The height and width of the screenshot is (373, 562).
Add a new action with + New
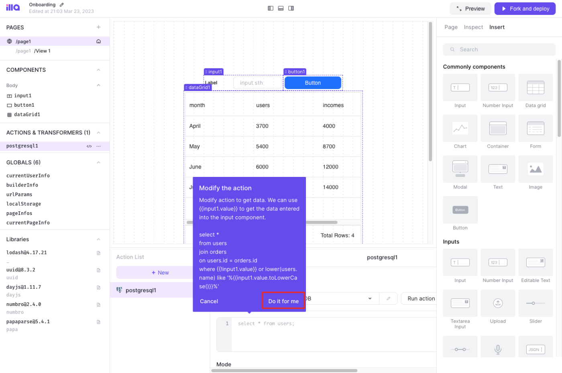pos(160,273)
